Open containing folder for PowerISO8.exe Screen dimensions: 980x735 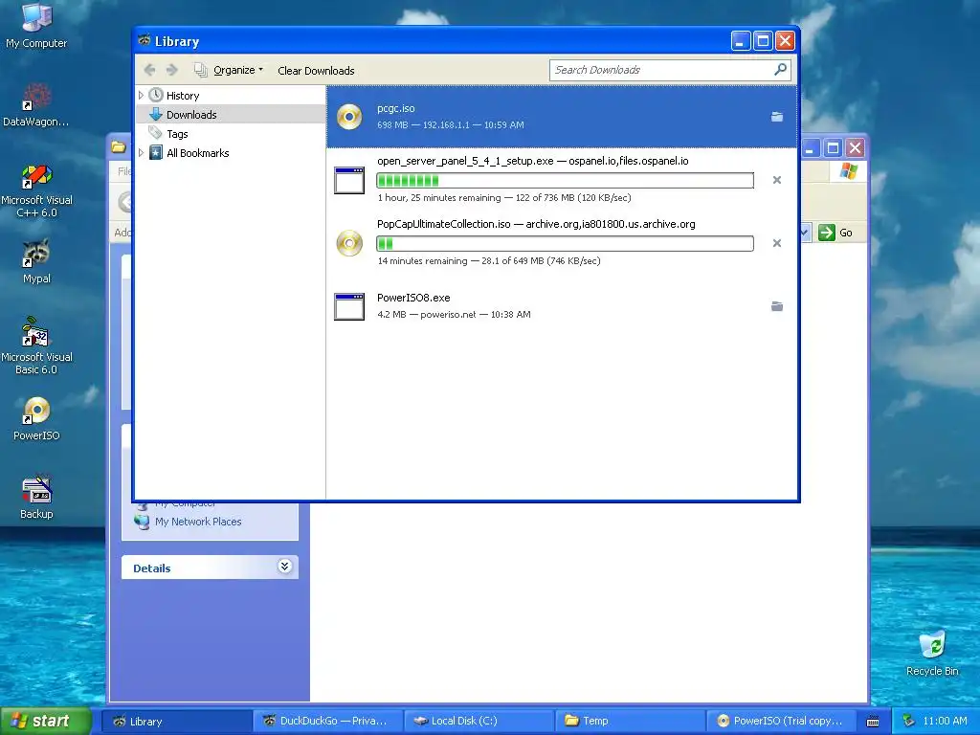pyautogui.click(x=777, y=306)
